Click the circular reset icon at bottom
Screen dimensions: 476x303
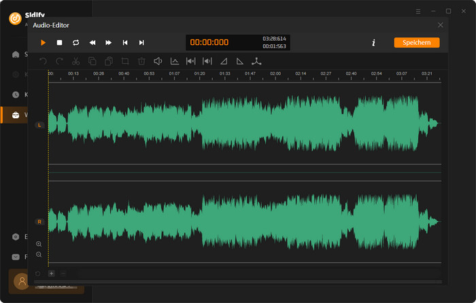click(38, 274)
